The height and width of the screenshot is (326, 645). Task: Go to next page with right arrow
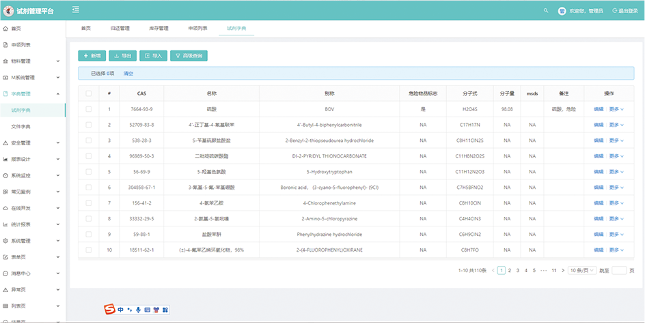[562, 270]
